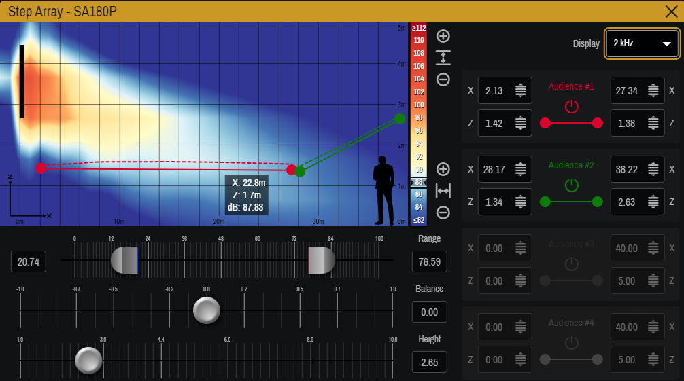This screenshot has height=381, width=684.
Task: Click the human silhouette figure
Action: [383, 190]
